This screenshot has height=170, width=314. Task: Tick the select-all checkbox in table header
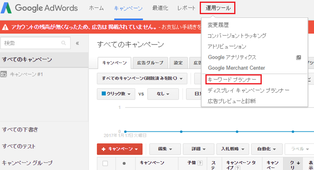[105, 163]
